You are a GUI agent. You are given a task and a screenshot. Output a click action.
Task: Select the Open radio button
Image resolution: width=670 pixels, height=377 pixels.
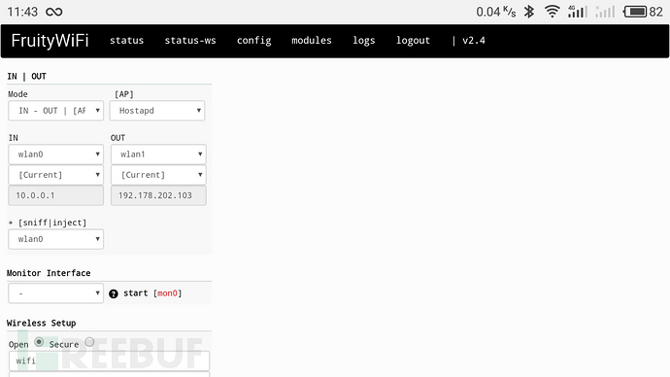pyautogui.click(x=39, y=342)
